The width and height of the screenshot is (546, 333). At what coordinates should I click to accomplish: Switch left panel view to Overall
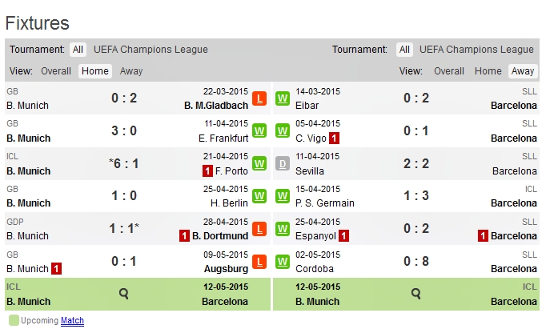56,71
